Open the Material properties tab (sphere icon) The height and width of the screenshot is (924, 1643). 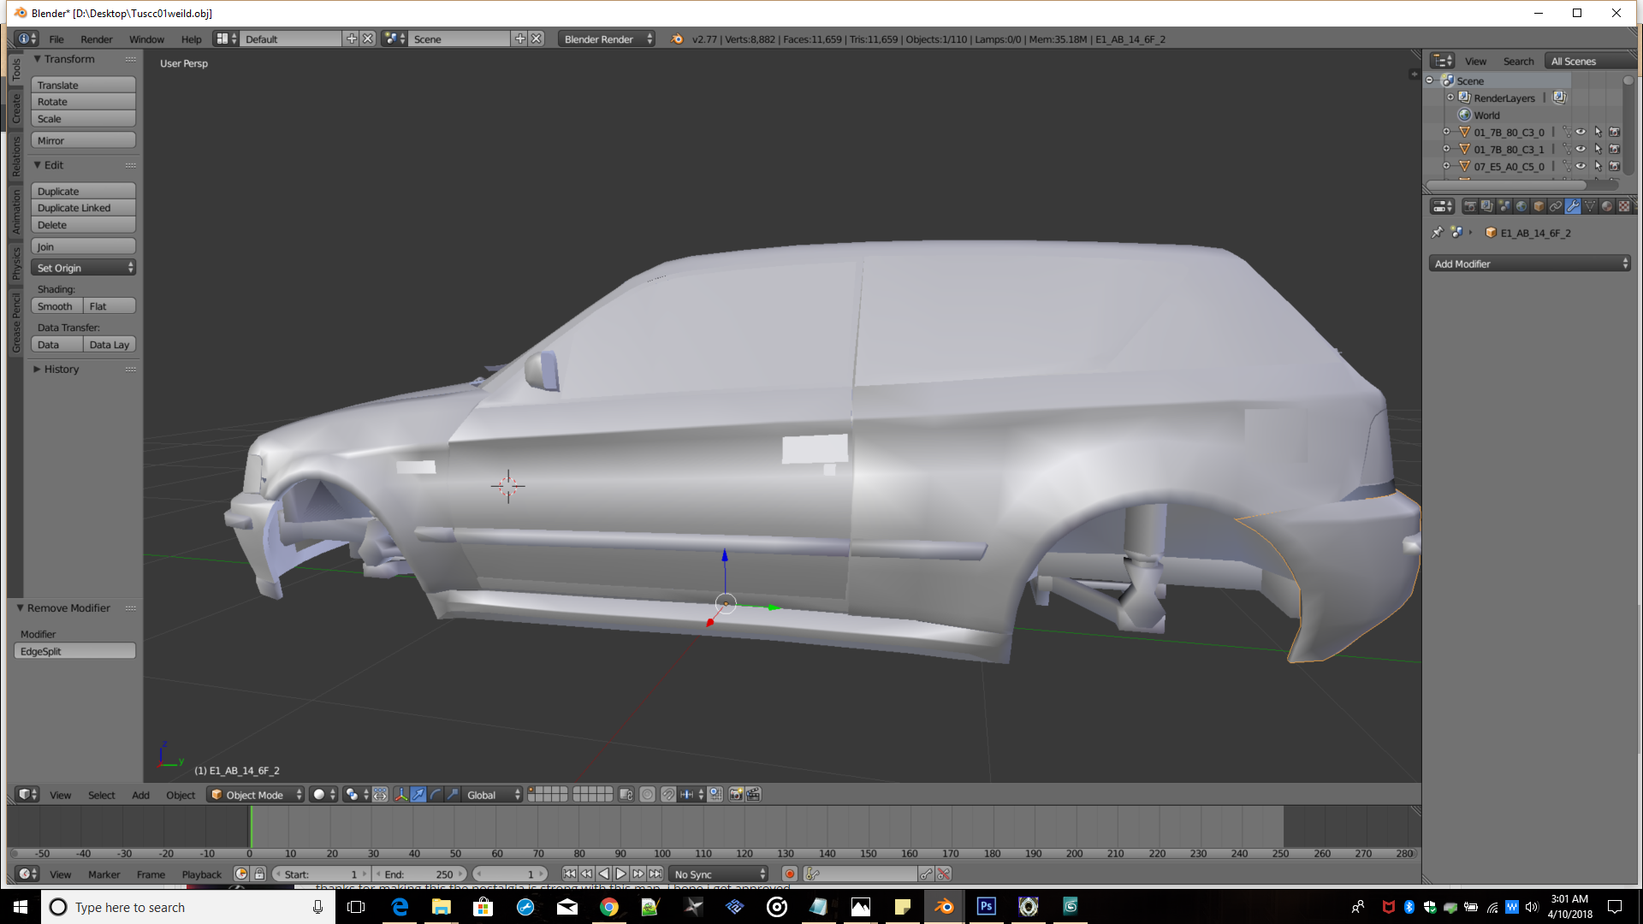[x=1606, y=206]
